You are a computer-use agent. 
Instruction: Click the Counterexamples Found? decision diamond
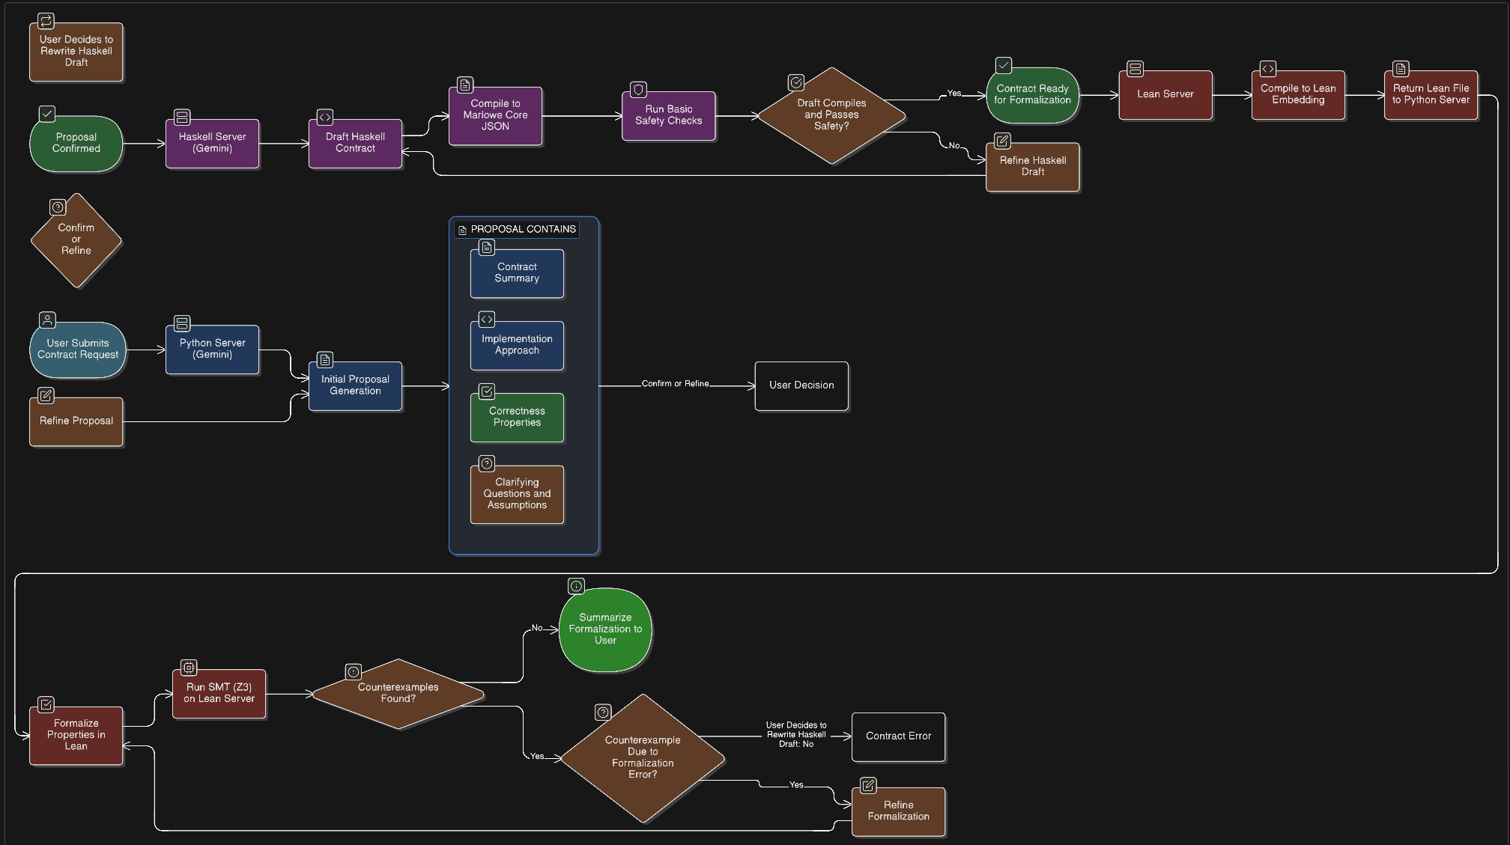(398, 694)
